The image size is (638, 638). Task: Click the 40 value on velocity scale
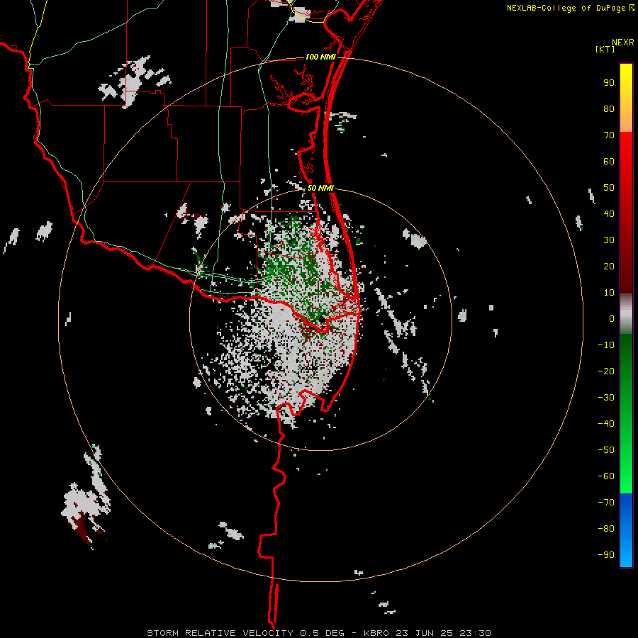pos(609,213)
